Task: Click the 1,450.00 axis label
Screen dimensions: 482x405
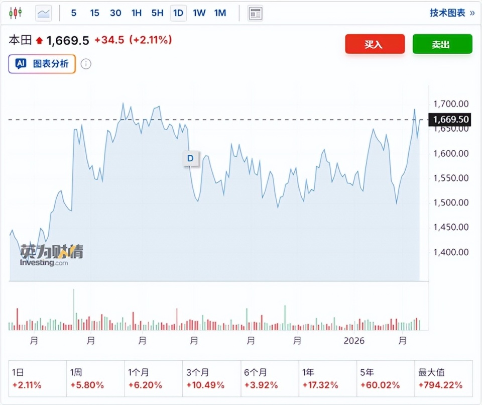Action: tap(451, 227)
